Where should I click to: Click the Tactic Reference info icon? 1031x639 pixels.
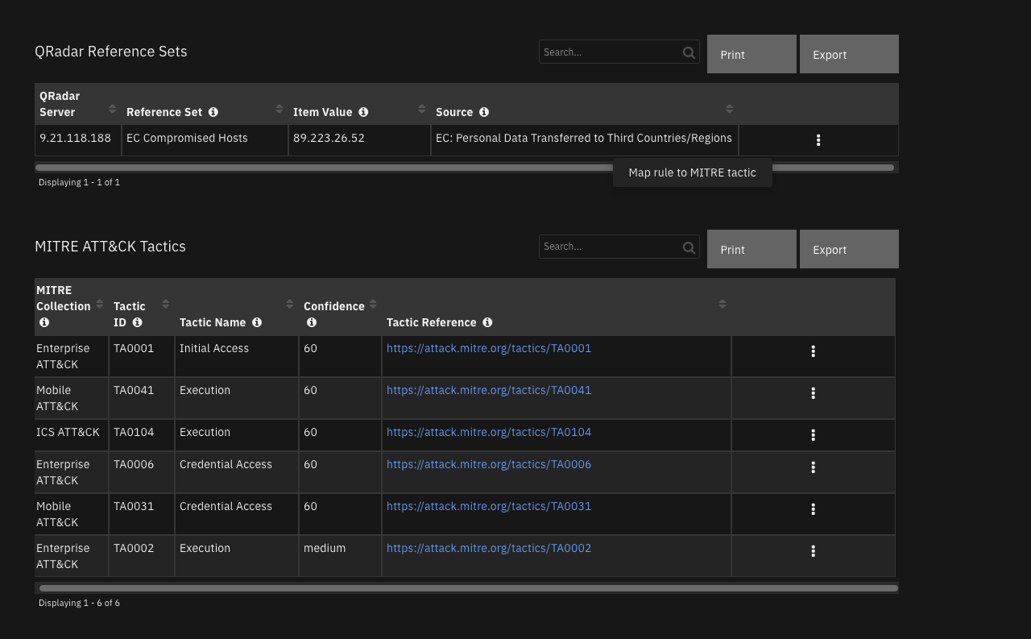pos(487,322)
